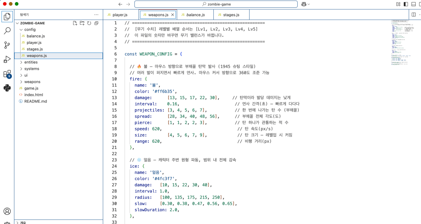Click the color value '#4fc3f7'
Image resolution: width=421 pixels, height=224 pixels.
coord(163,178)
